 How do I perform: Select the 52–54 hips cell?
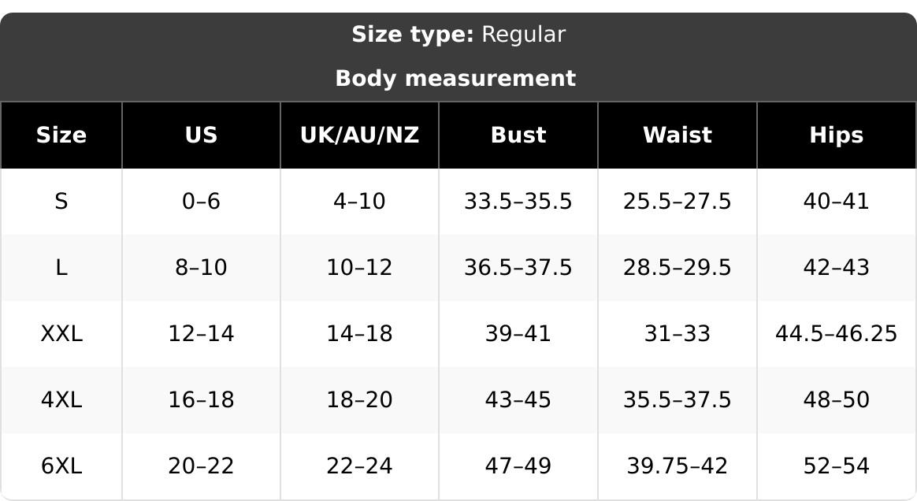click(x=837, y=466)
